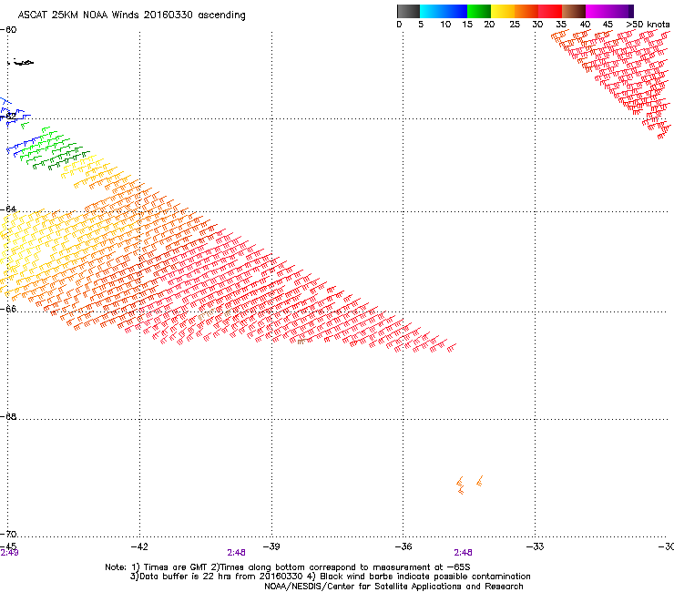Click the '40' tick label on the legend
The image size is (674, 592).
tap(585, 25)
